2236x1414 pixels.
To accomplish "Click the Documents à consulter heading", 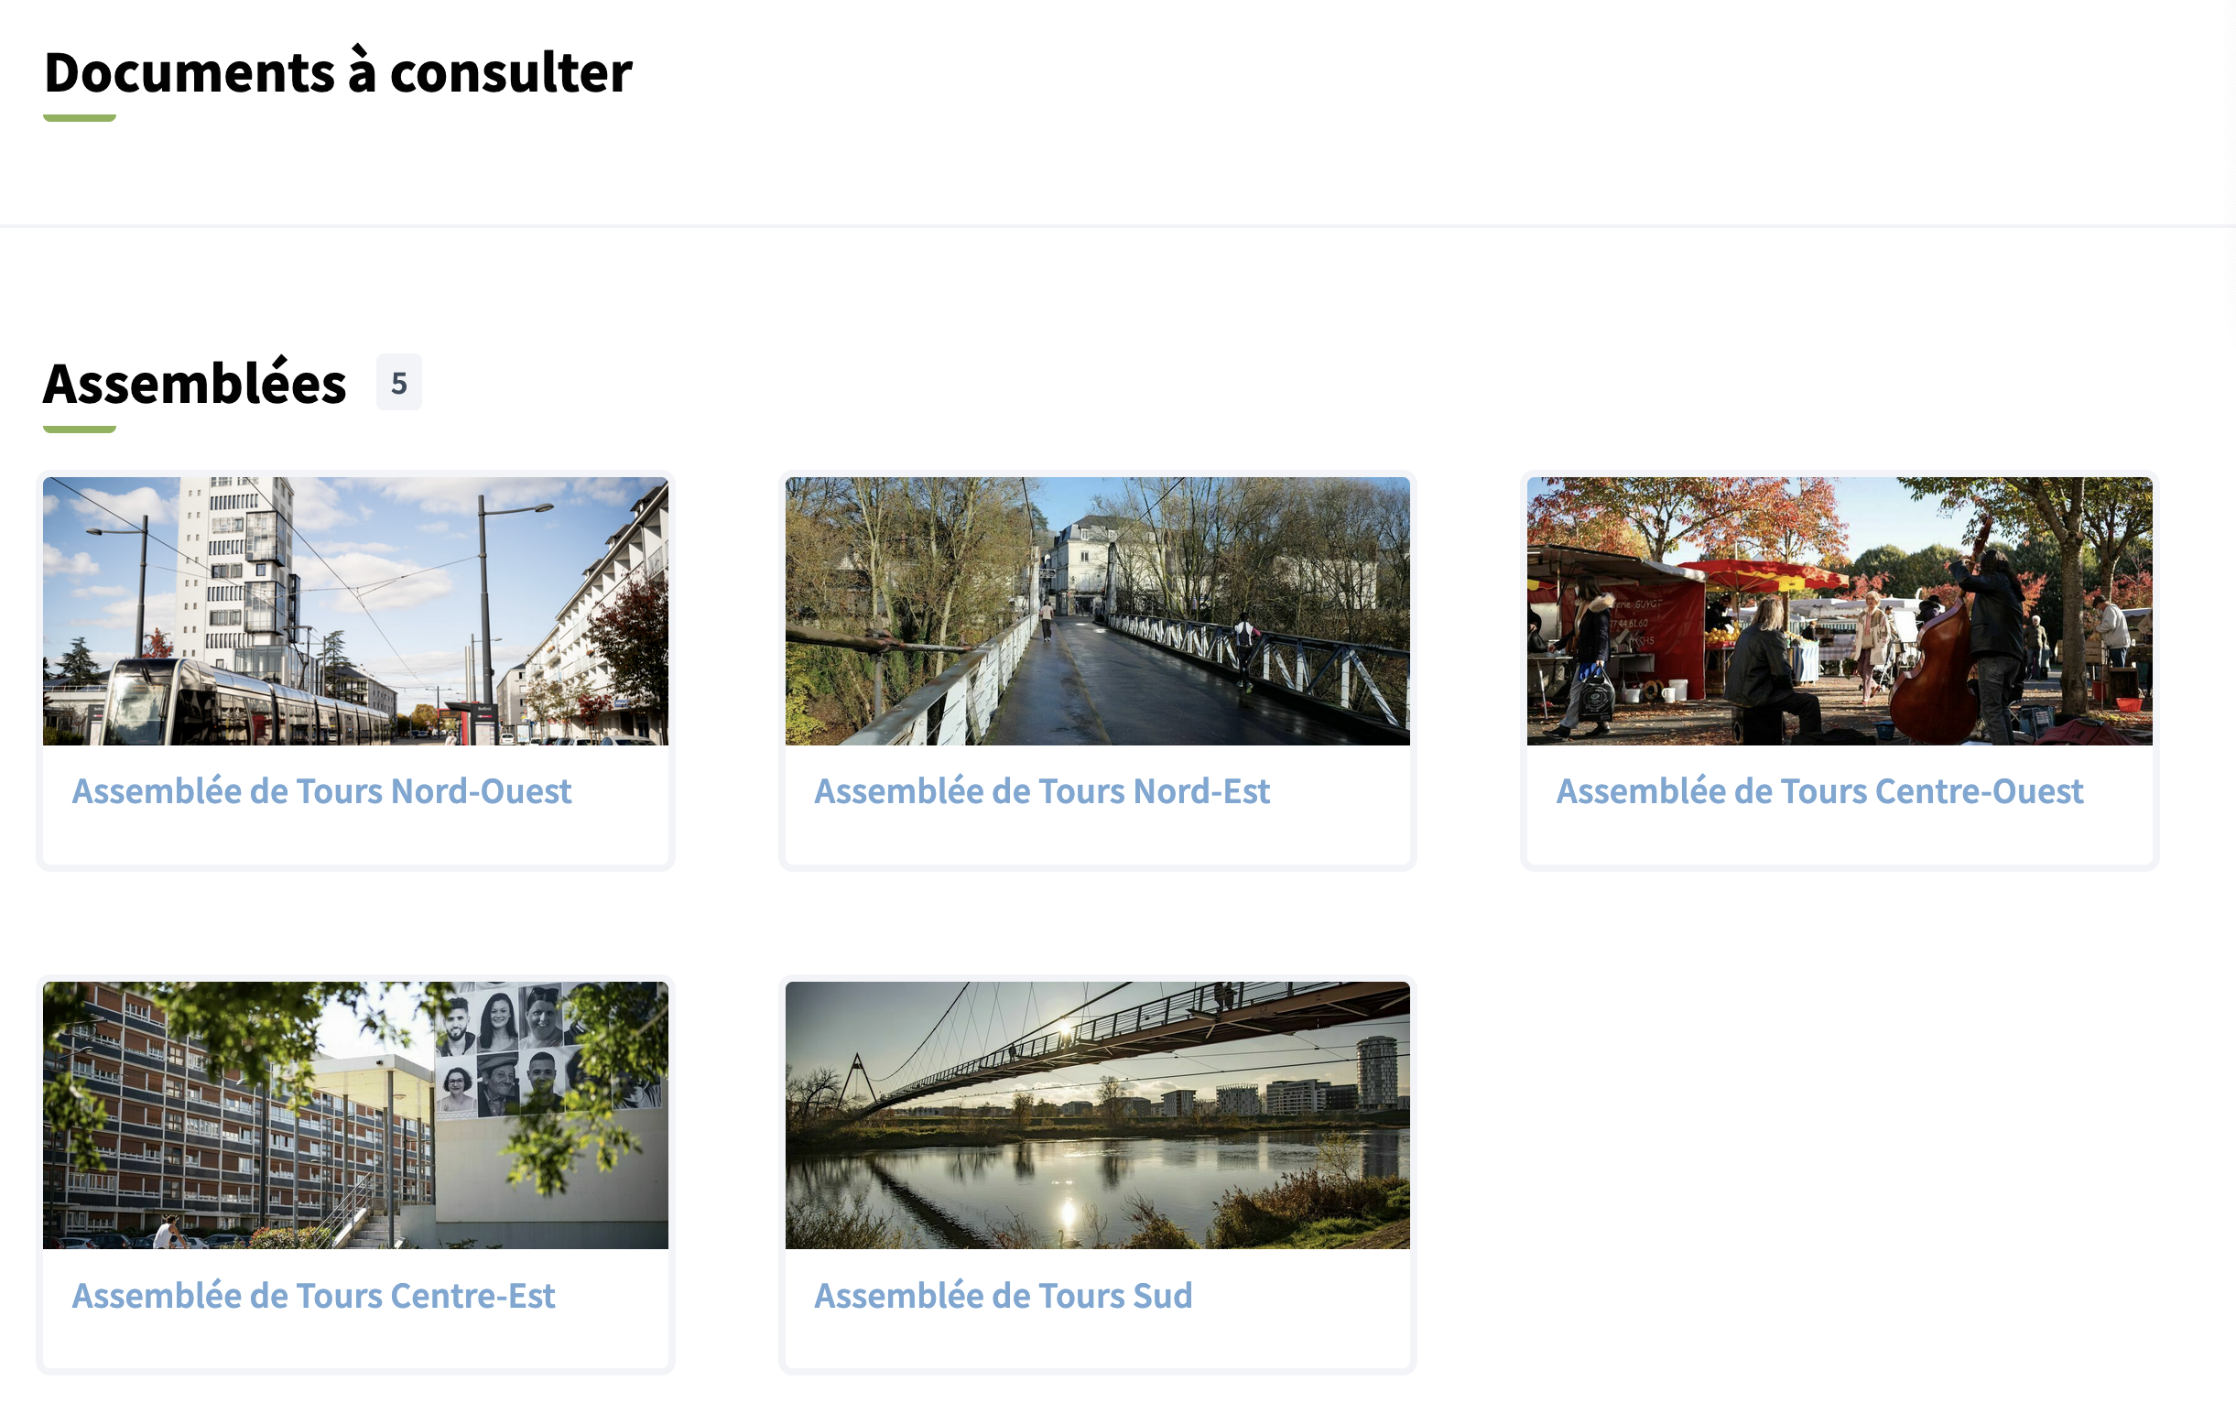I will point(338,72).
